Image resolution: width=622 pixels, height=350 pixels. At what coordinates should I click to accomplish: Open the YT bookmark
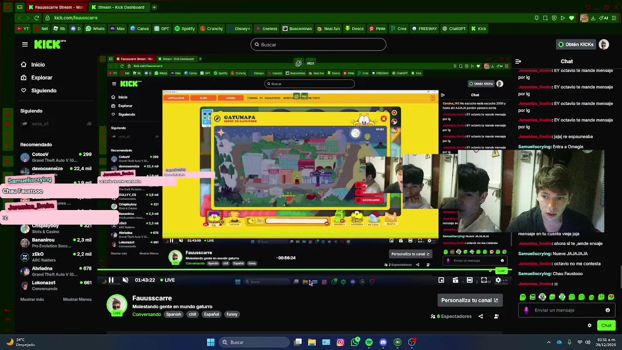click(23, 29)
